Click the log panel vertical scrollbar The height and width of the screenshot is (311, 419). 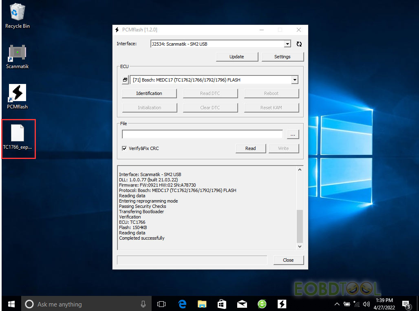tap(300, 226)
